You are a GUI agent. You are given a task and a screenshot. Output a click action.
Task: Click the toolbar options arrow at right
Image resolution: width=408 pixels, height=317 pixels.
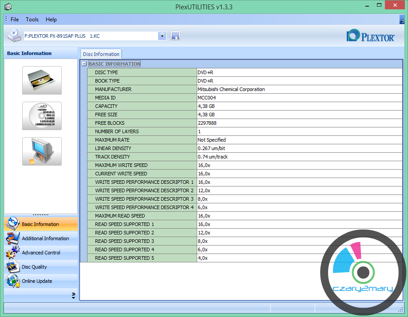point(401,21)
